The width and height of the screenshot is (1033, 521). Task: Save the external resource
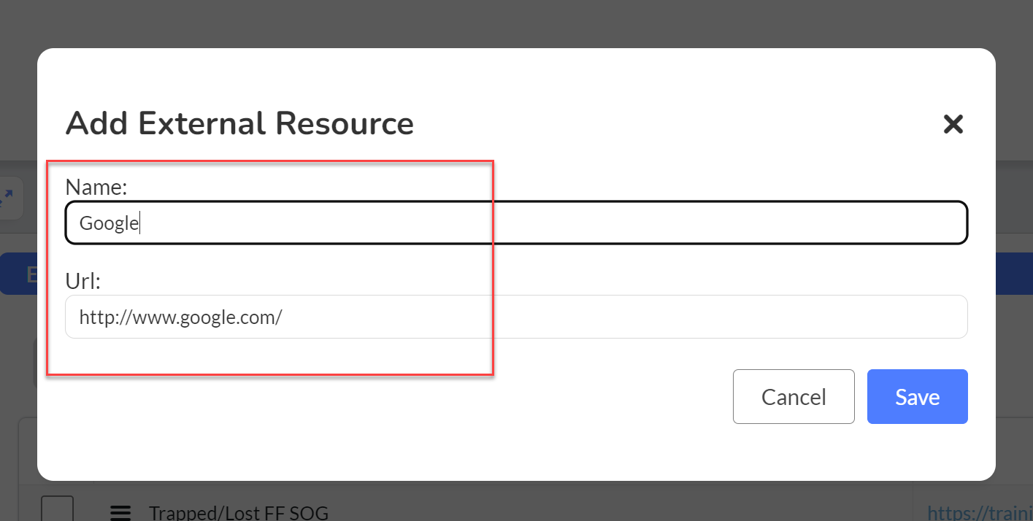pos(918,396)
